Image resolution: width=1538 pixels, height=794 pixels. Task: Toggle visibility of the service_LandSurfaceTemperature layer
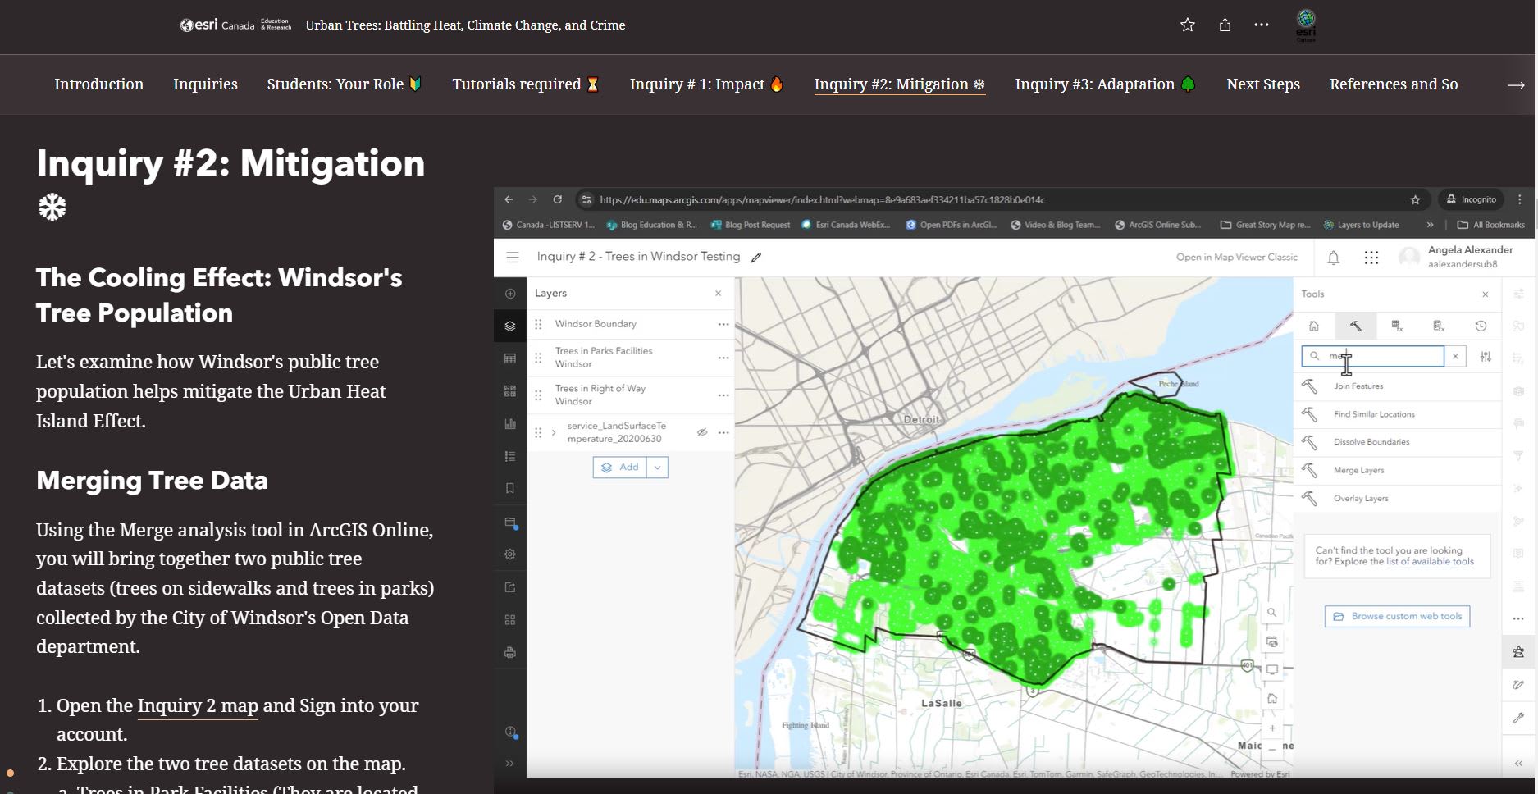(x=702, y=432)
